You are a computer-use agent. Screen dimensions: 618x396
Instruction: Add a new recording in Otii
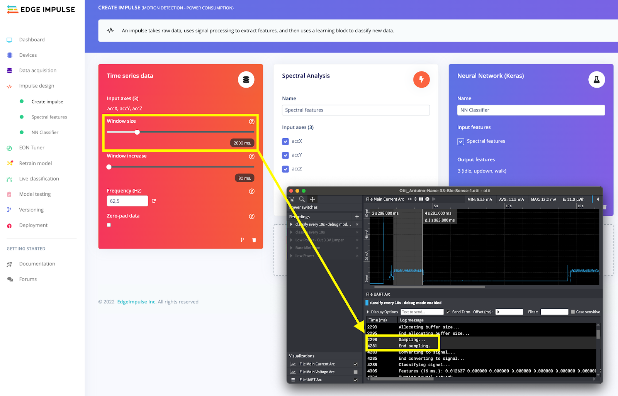pyautogui.click(x=357, y=217)
